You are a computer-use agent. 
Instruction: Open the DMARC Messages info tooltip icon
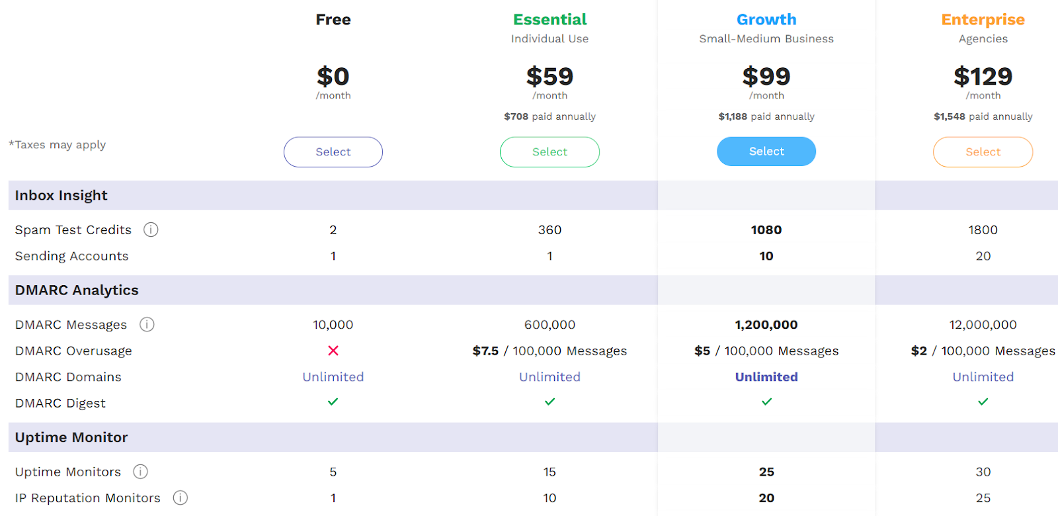[147, 324]
